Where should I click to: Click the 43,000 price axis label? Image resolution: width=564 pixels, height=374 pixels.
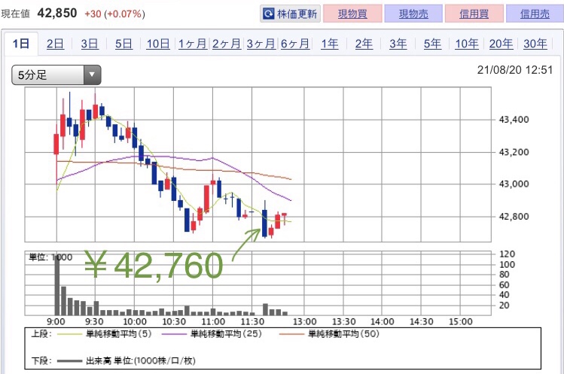[x=514, y=184]
